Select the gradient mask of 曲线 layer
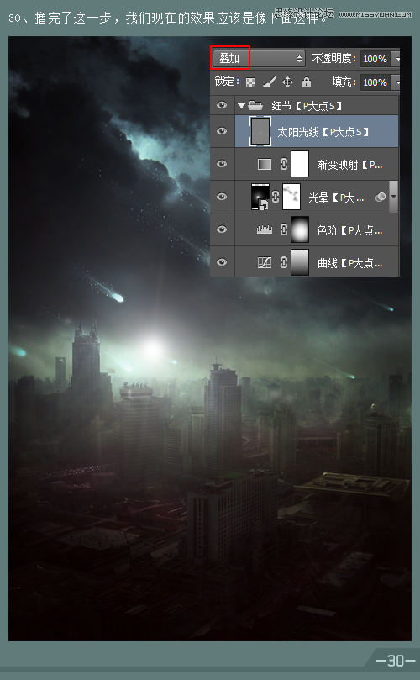This screenshot has width=420, height=680. tap(300, 262)
